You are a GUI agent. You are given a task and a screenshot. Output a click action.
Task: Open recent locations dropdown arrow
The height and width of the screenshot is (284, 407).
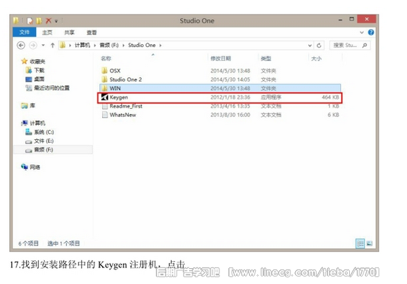43,45
